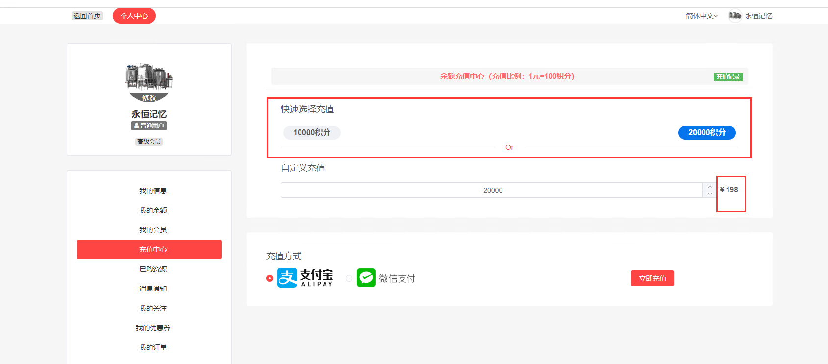The width and height of the screenshot is (828, 364).
Task: Focus the custom recharge amount field
Action: [x=492, y=190]
